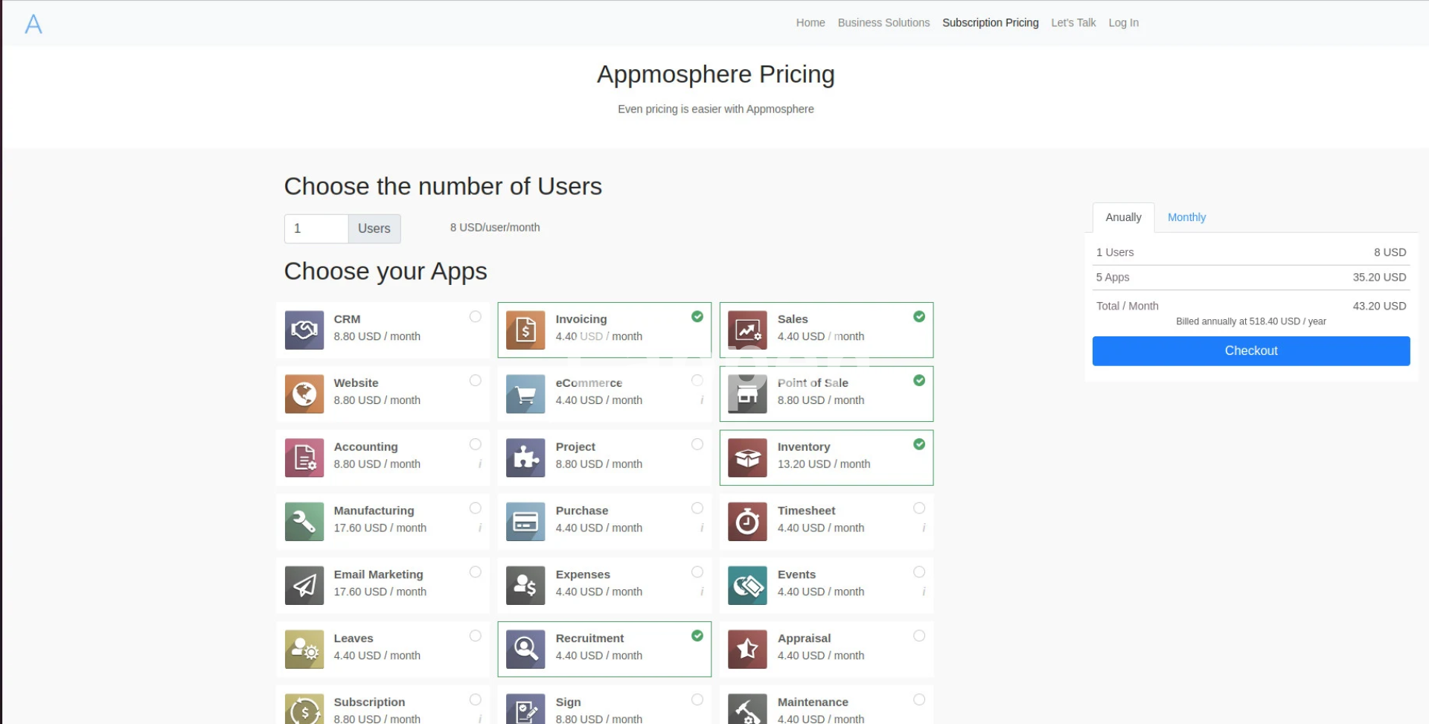Click the CRM handshake icon
This screenshot has width=1429, height=724.
point(304,330)
